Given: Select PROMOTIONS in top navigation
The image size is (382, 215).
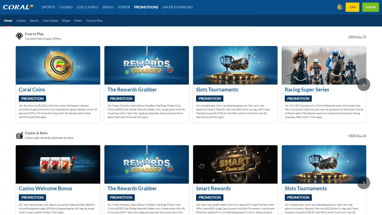Looking at the screenshot, I should click(146, 7).
